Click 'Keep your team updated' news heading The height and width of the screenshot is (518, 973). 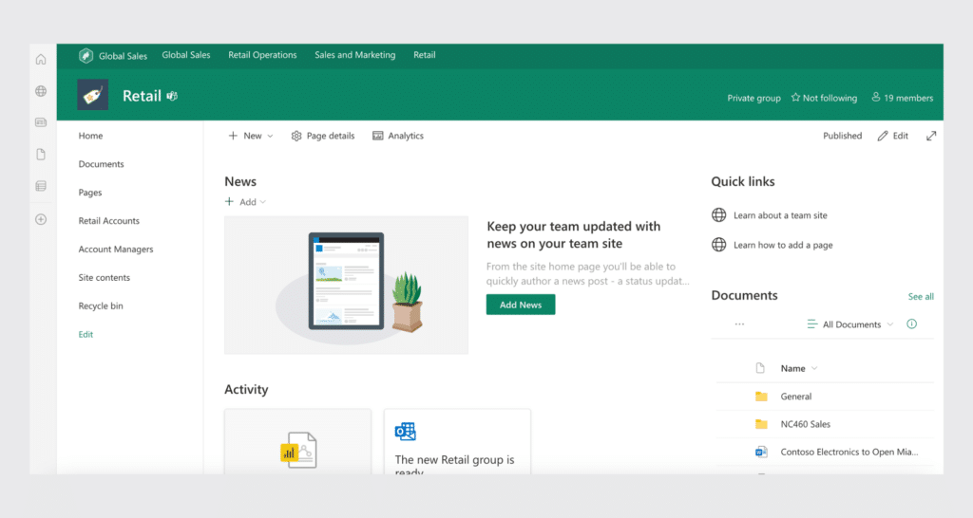click(573, 235)
